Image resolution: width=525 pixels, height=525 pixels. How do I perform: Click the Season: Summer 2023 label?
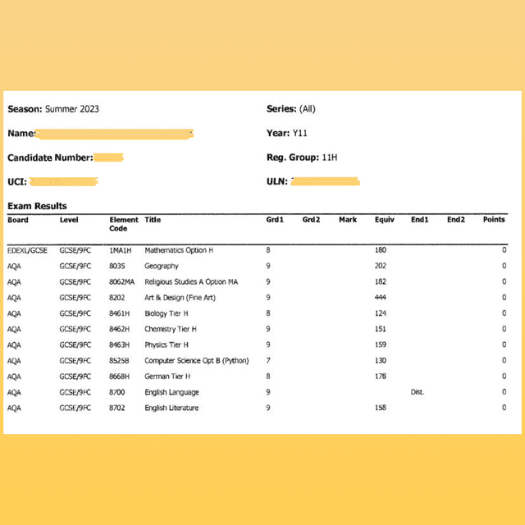click(53, 109)
